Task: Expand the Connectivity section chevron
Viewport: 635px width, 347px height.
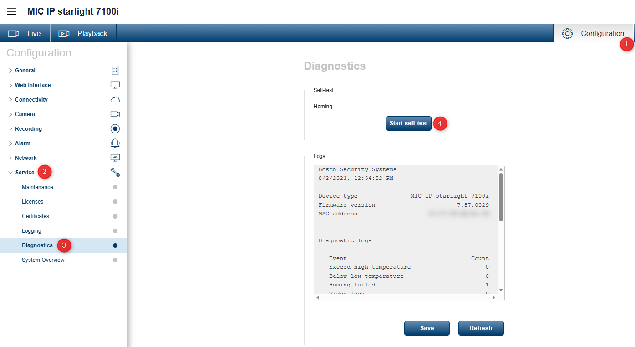Action: (10, 100)
